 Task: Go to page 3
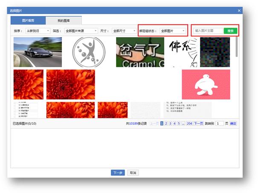[x=170, y=123]
